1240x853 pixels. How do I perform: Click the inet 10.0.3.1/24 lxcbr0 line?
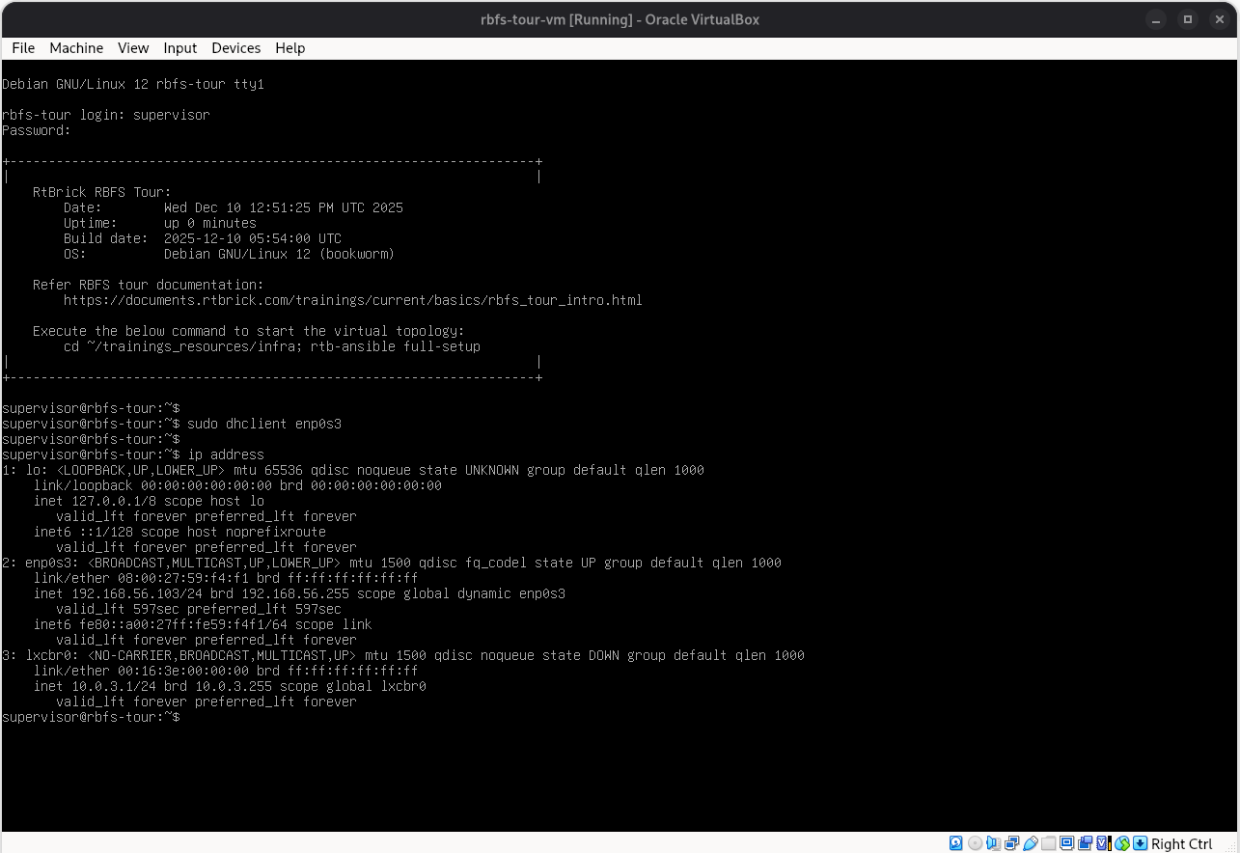pos(230,686)
